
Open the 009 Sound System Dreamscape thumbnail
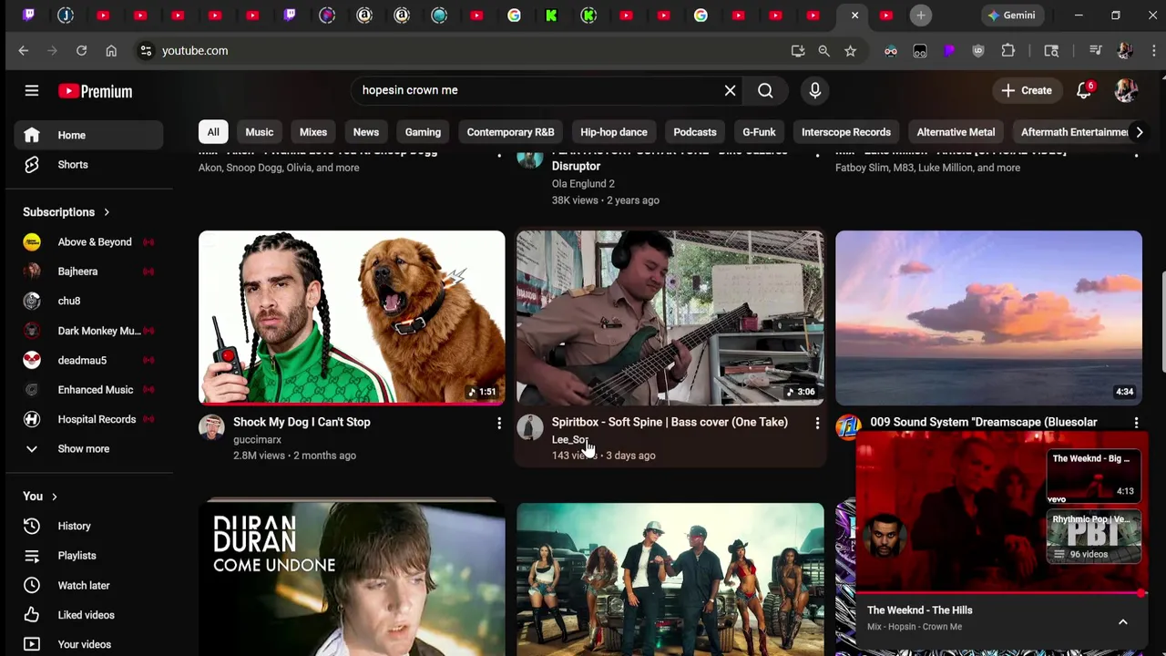[988, 317]
